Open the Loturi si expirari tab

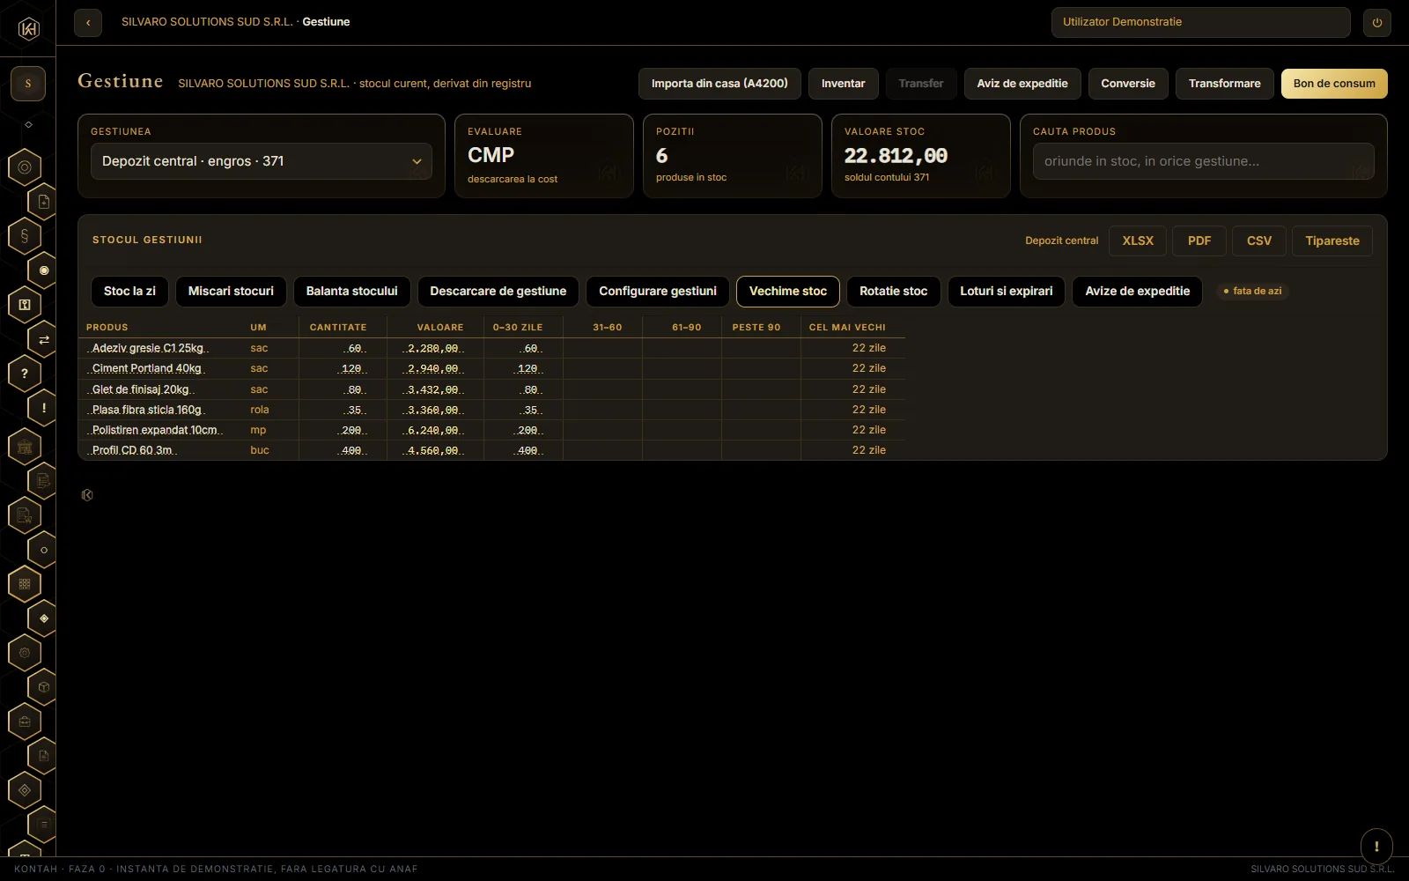pos(1007,292)
